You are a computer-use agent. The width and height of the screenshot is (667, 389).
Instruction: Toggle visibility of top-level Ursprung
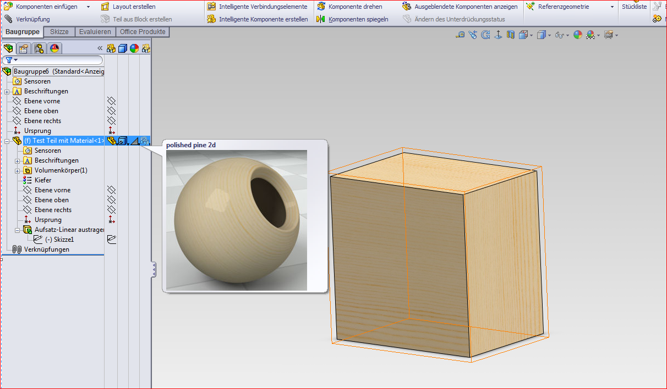(x=111, y=131)
